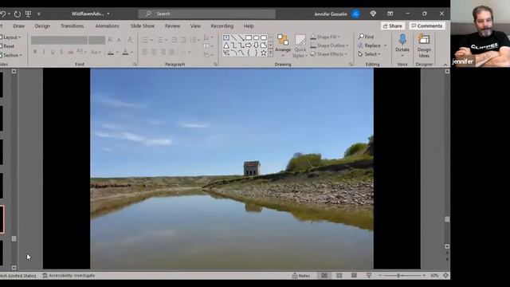Viewport: 510px width, 287px height.
Task: Click Clear All Formatting icon
Action: [130, 40]
